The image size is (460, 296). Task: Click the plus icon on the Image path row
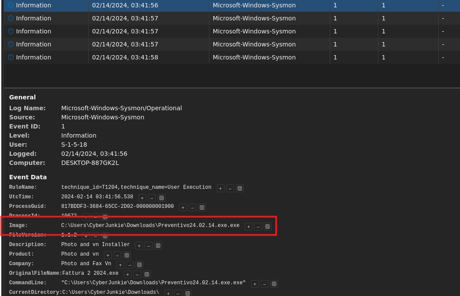coord(248,227)
